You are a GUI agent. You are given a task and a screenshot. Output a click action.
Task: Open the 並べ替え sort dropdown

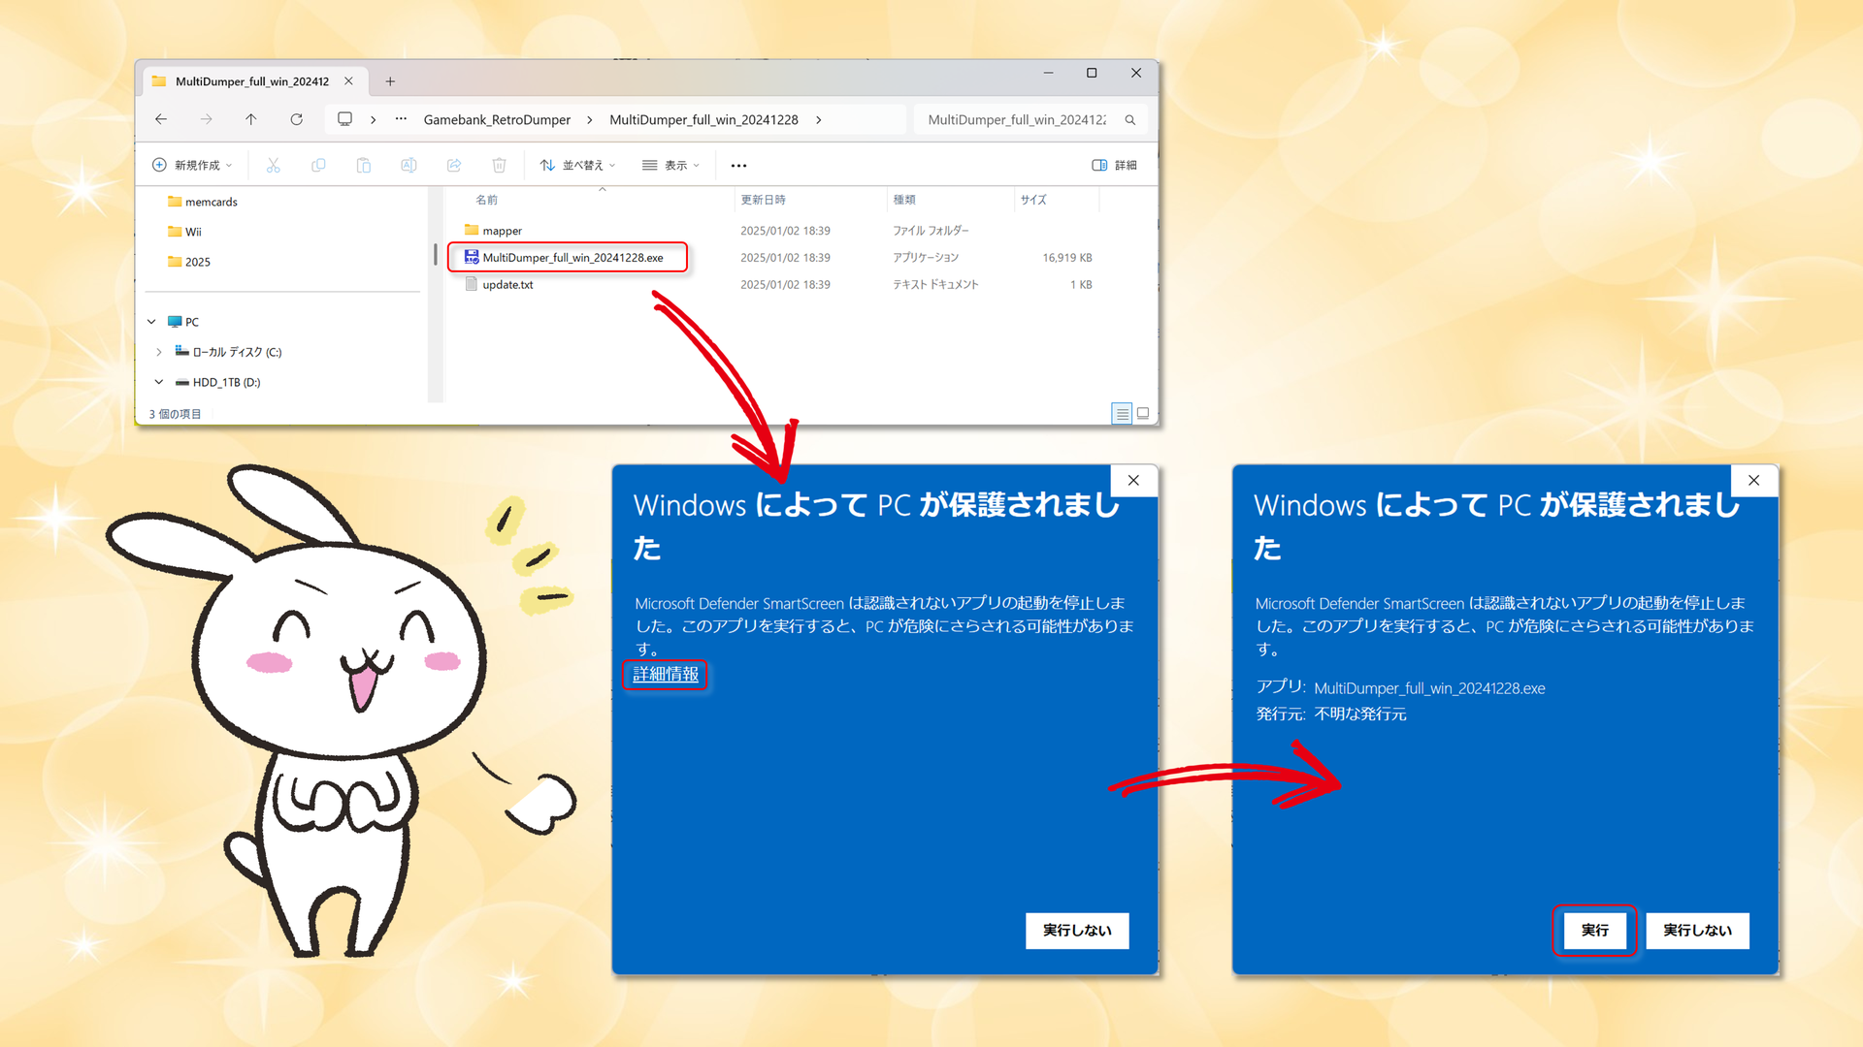(577, 166)
